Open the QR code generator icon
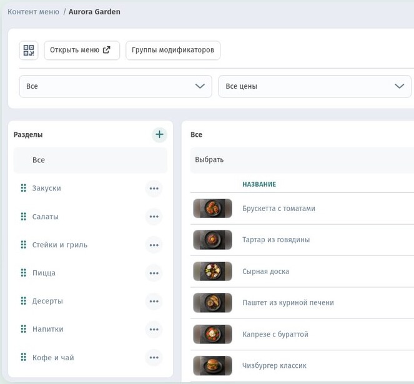This screenshot has width=414, height=384. coord(29,50)
